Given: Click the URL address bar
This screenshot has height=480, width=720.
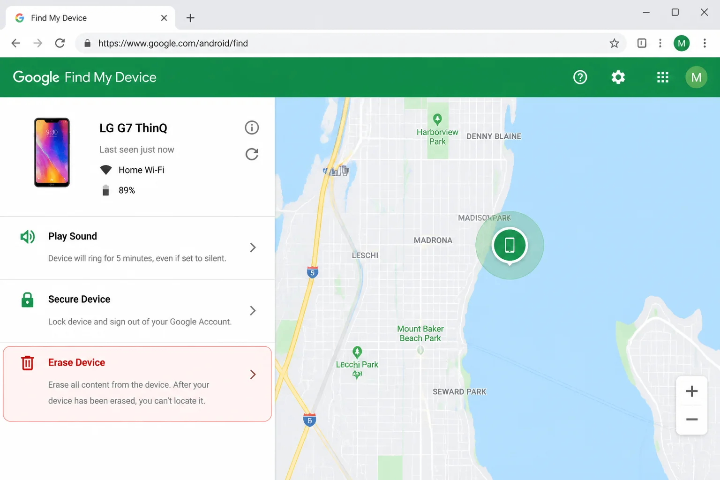Looking at the screenshot, I should tap(351, 43).
